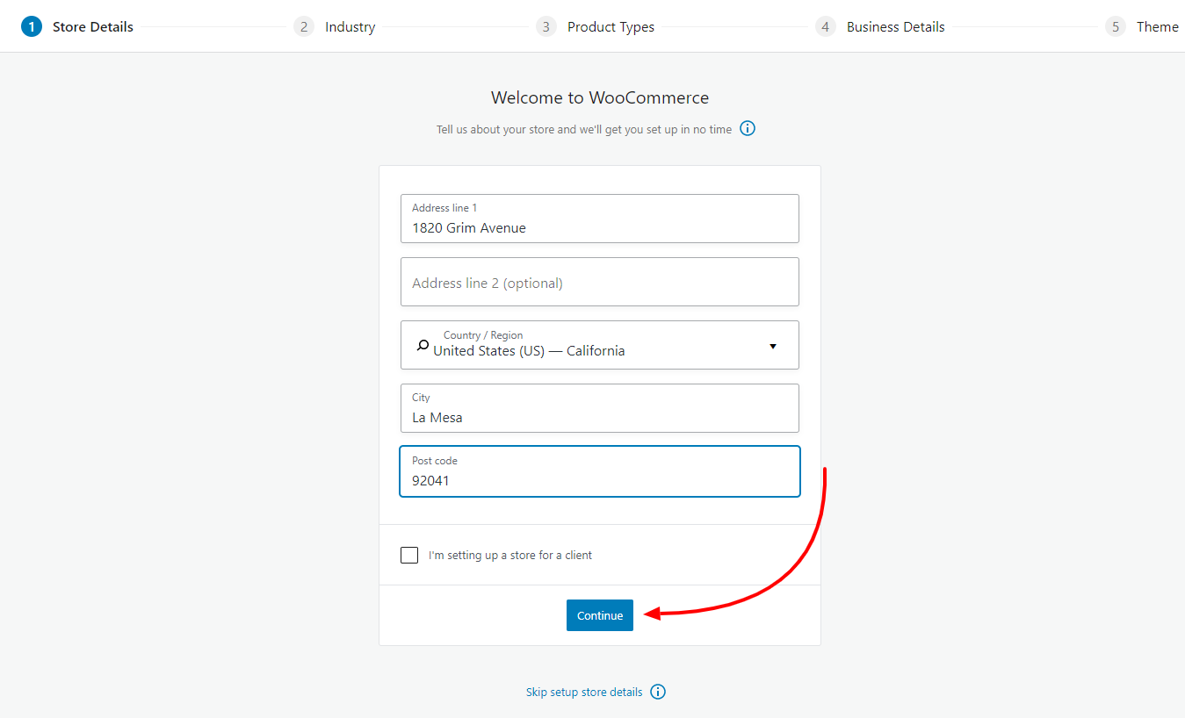The width and height of the screenshot is (1185, 718).
Task: Click the step 2 circle number badge
Action: tap(304, 26)
